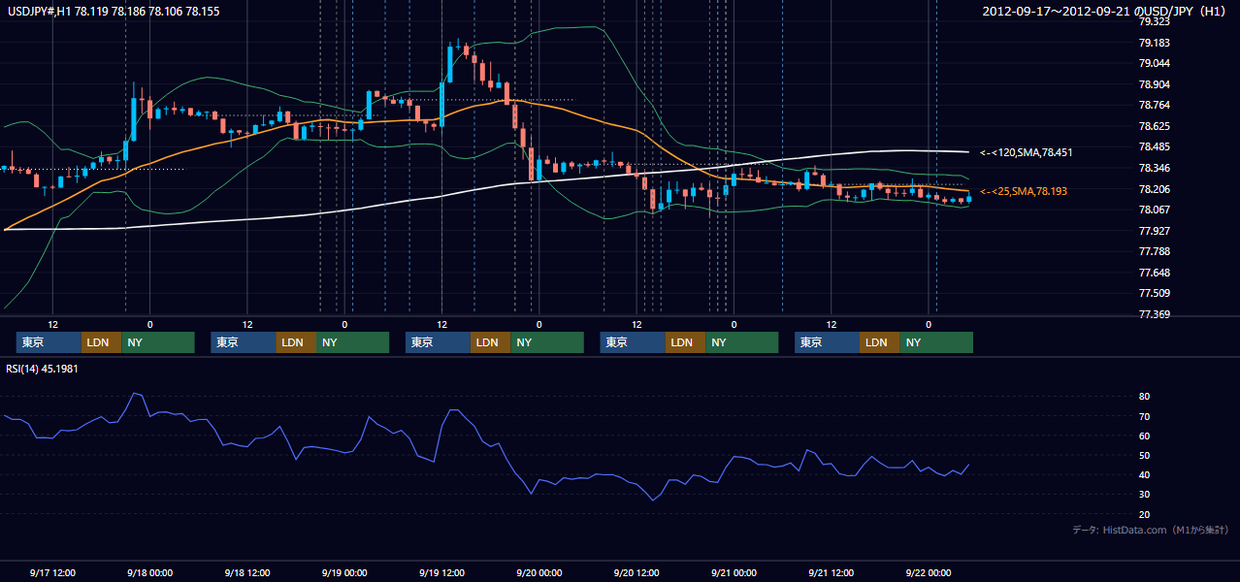1240x582 pixels.
Task: Click the 9/18 12:00 time label
Action: coord(247,572)
